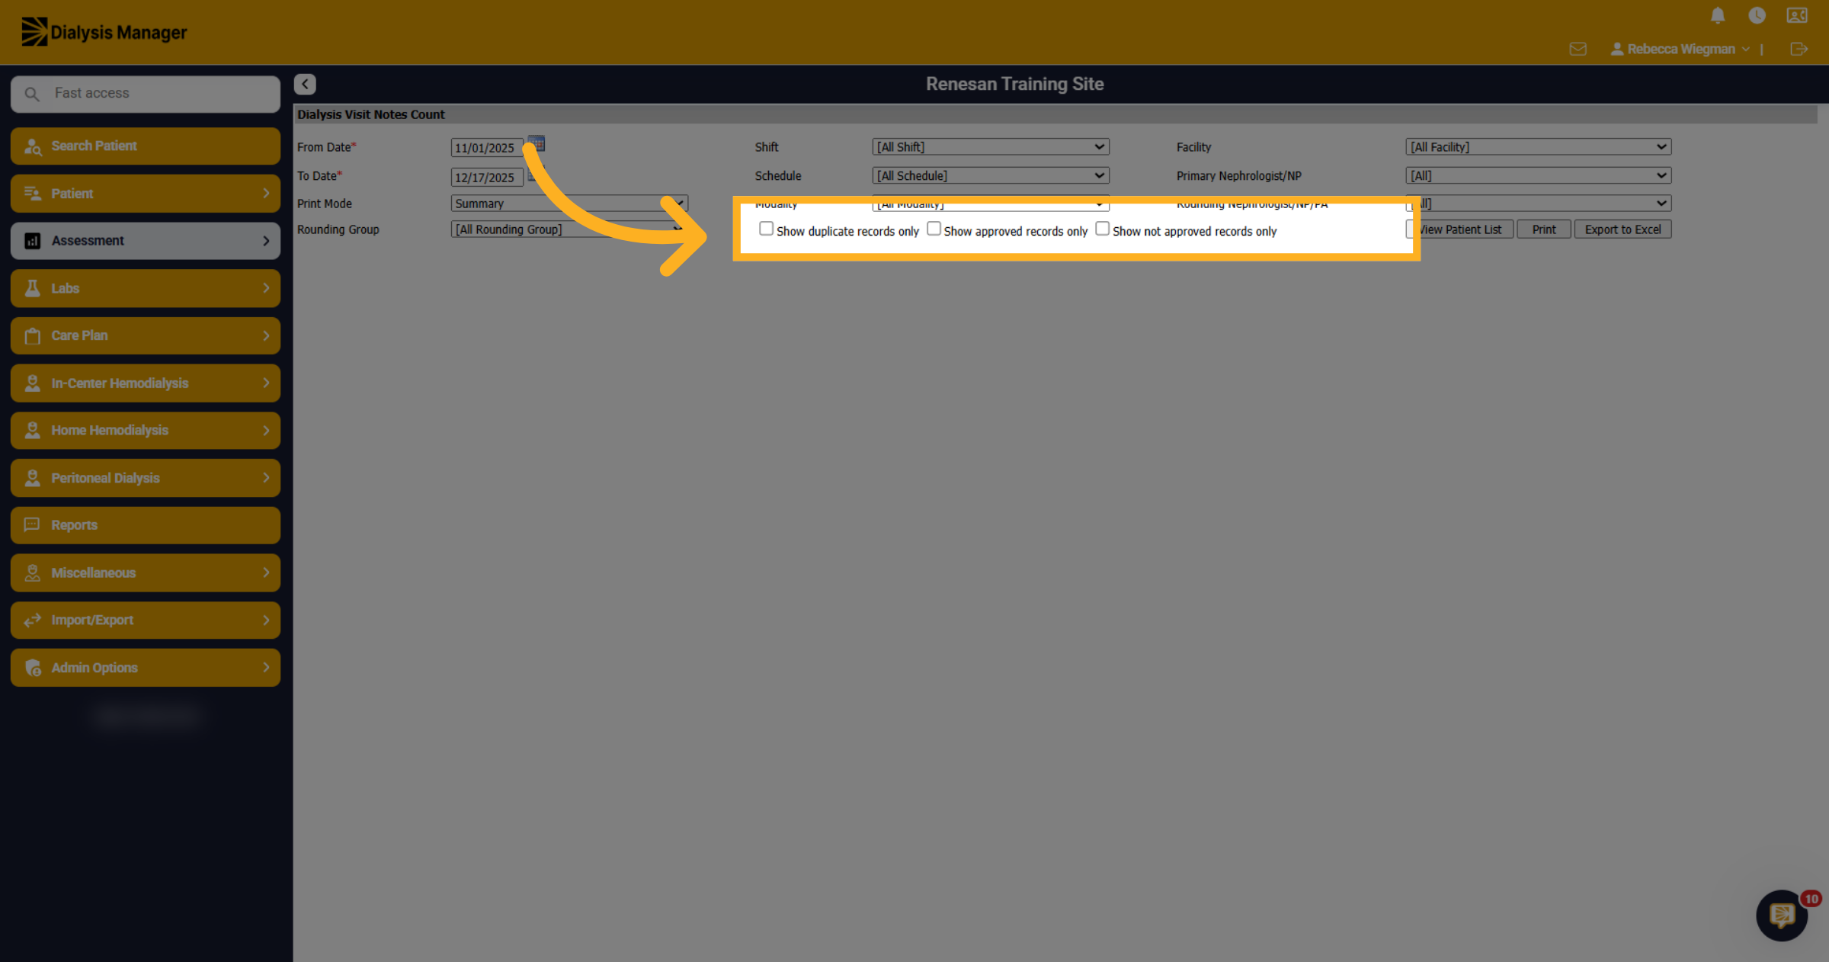1829x962 pixels.
Task: Open the Facility dropdown
Action: point(1539,146)
